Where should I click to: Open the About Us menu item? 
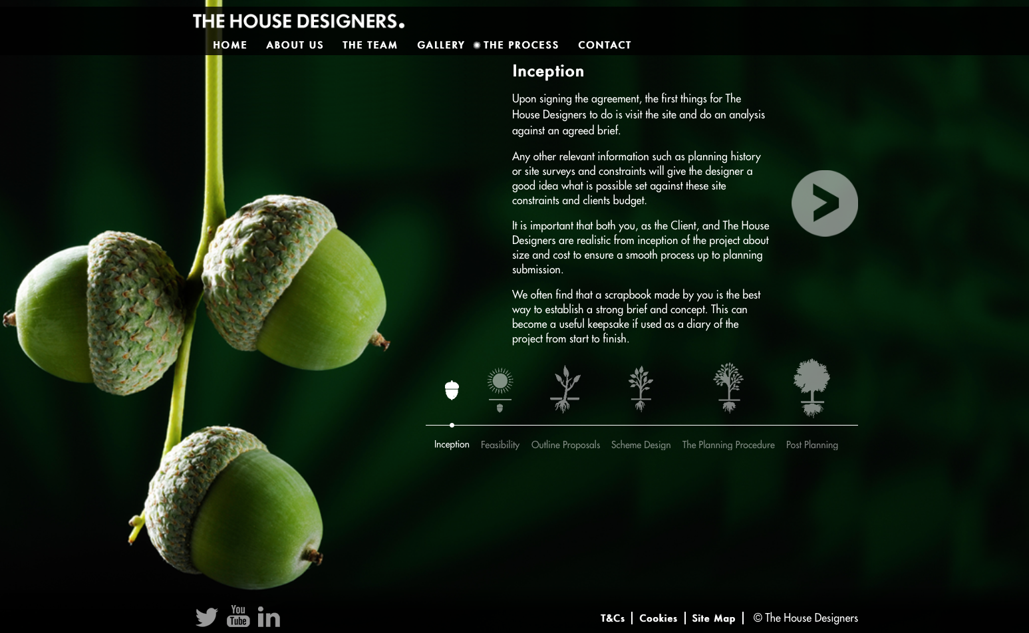pyautogui.click(x=295, y=45)
